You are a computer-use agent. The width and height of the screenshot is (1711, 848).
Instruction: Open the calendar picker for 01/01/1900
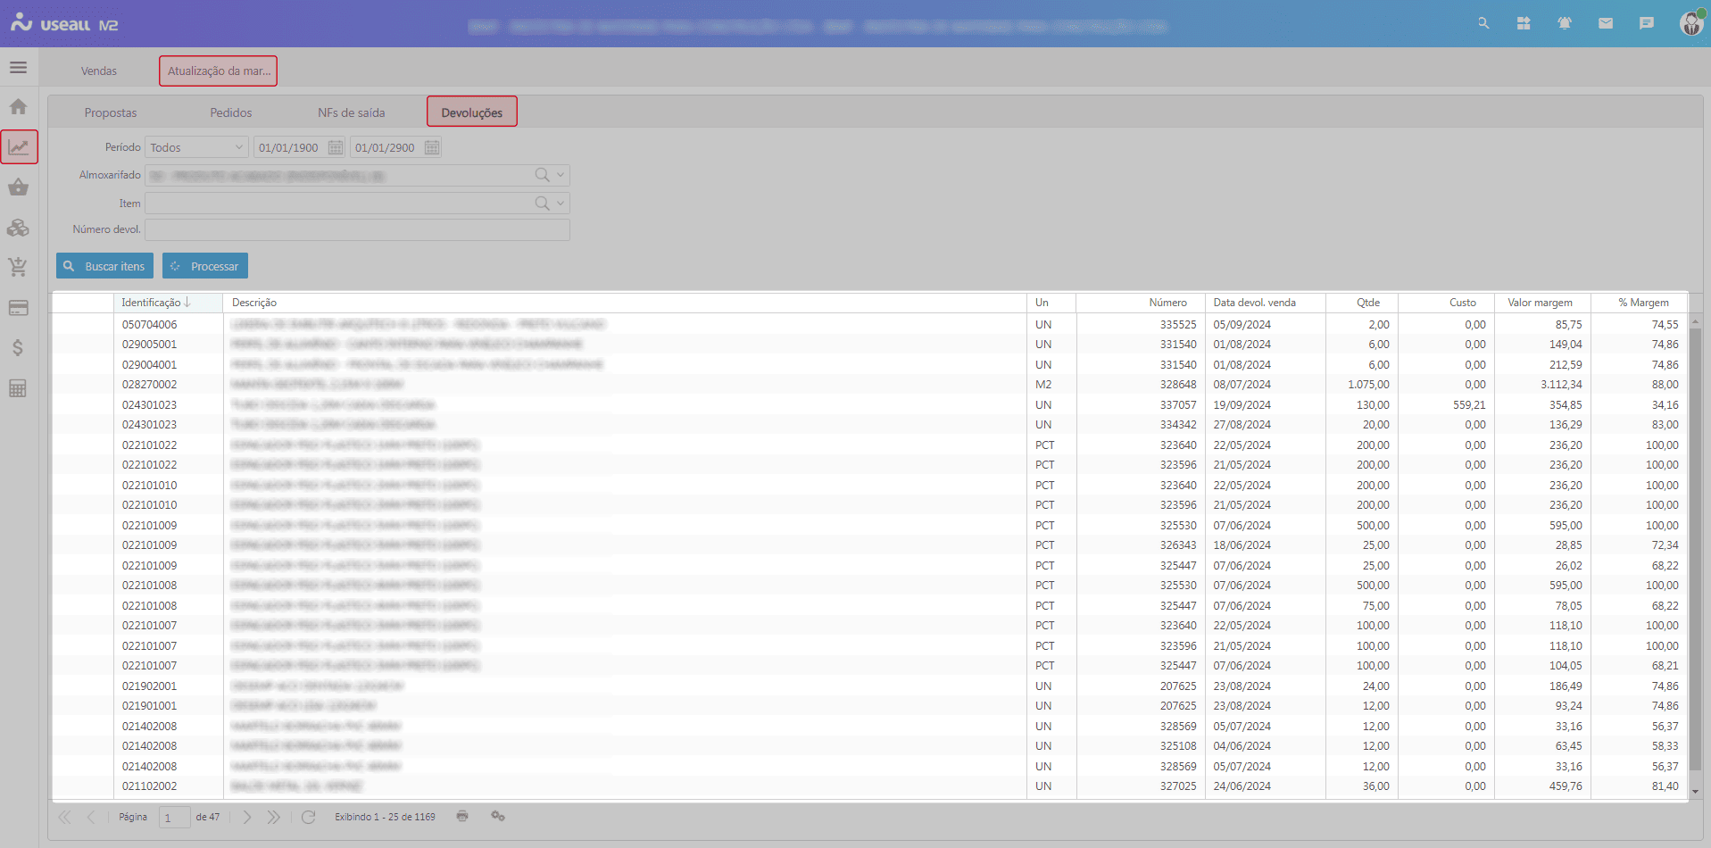pyautogui.click(x=336, y=147)
